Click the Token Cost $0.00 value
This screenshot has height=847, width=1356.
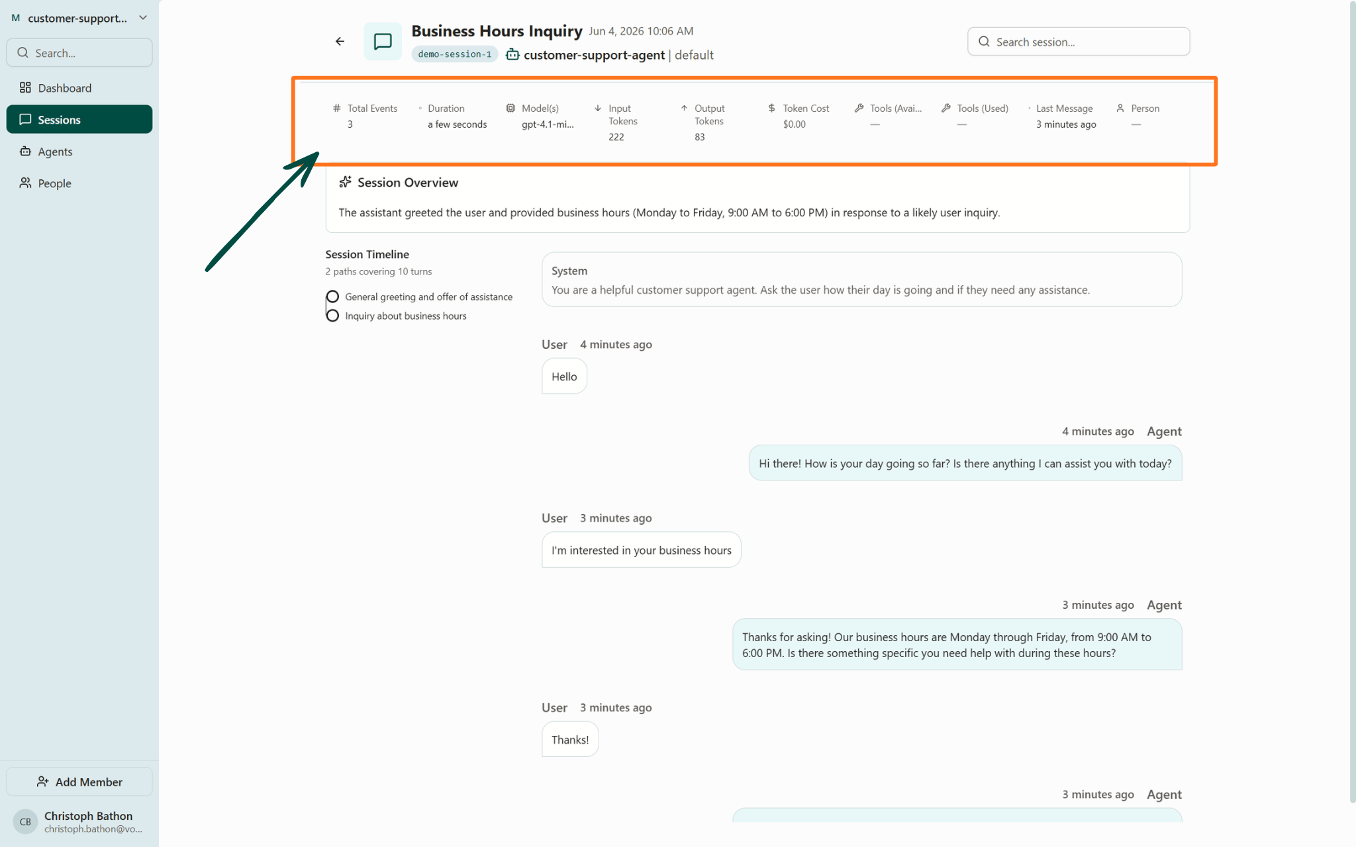coord(794,124)
